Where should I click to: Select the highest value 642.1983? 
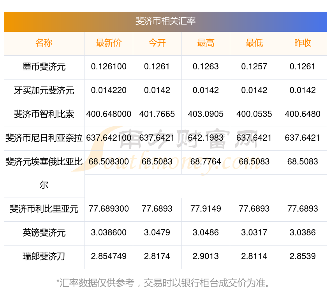[x=206, y=138]
